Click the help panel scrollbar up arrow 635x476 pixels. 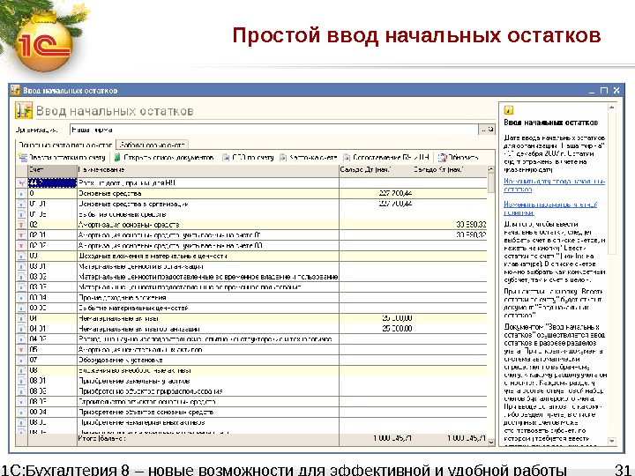(x=612, y=108)
